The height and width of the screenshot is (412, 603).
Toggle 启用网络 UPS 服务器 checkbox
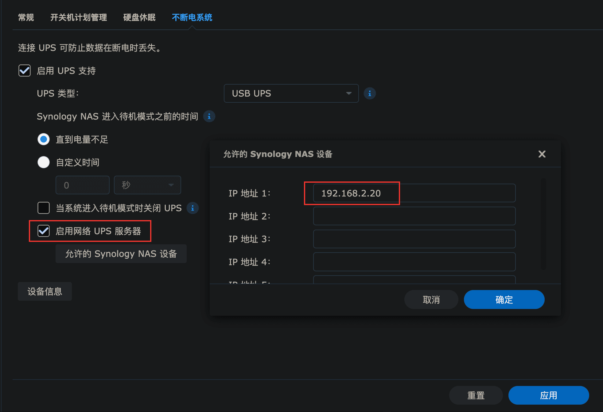point(44,231)
